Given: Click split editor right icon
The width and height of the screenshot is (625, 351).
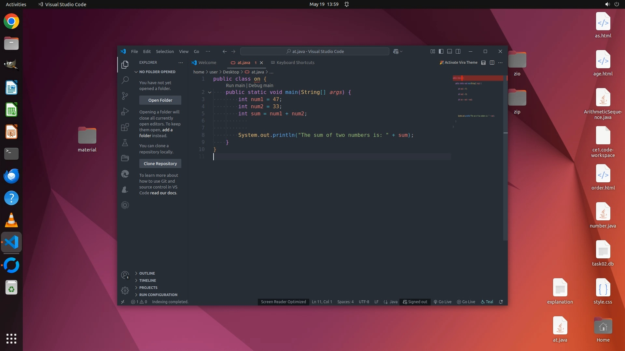Looking at the screenshot, I should (x=492, y=63).
